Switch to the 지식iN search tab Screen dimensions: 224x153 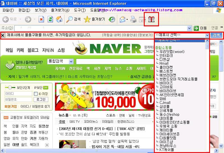coord(60,69)
